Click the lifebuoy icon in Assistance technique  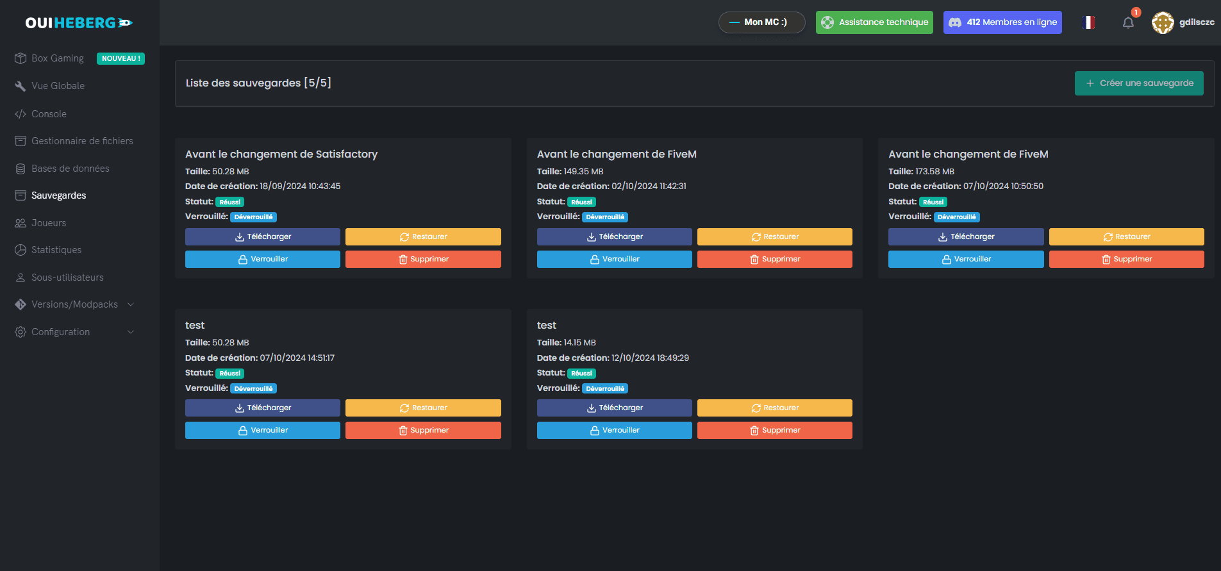tap(827, 22)
